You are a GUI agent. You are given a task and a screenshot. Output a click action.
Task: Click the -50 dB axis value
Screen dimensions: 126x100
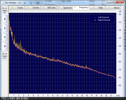119,54
